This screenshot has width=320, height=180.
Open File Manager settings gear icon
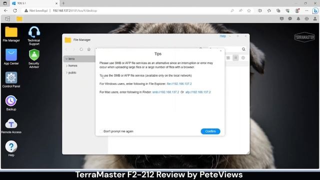(243, 58)
